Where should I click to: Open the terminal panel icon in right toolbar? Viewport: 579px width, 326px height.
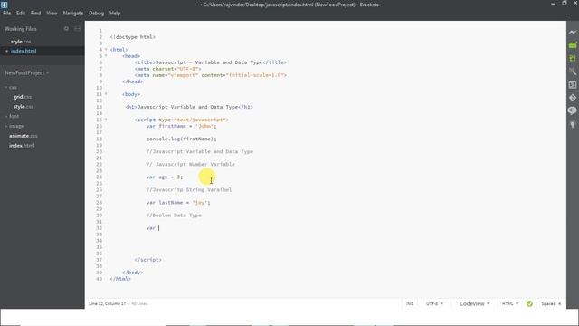click(573, 84)
